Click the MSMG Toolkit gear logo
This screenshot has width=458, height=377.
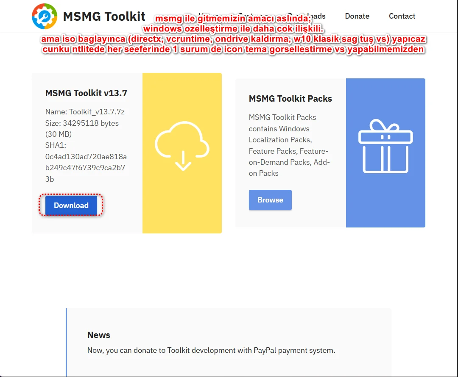click(x=45, y=17)
